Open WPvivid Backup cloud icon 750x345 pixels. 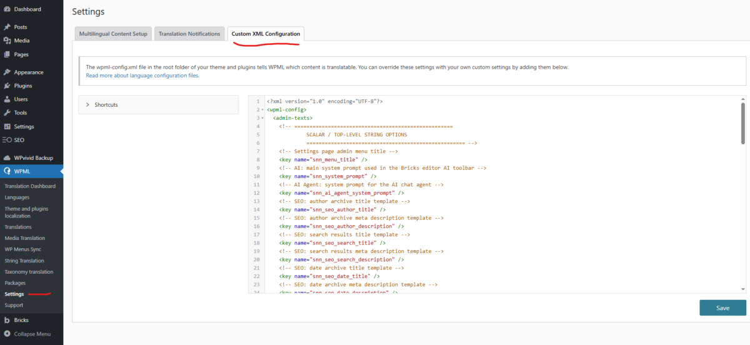pos(7,158)
